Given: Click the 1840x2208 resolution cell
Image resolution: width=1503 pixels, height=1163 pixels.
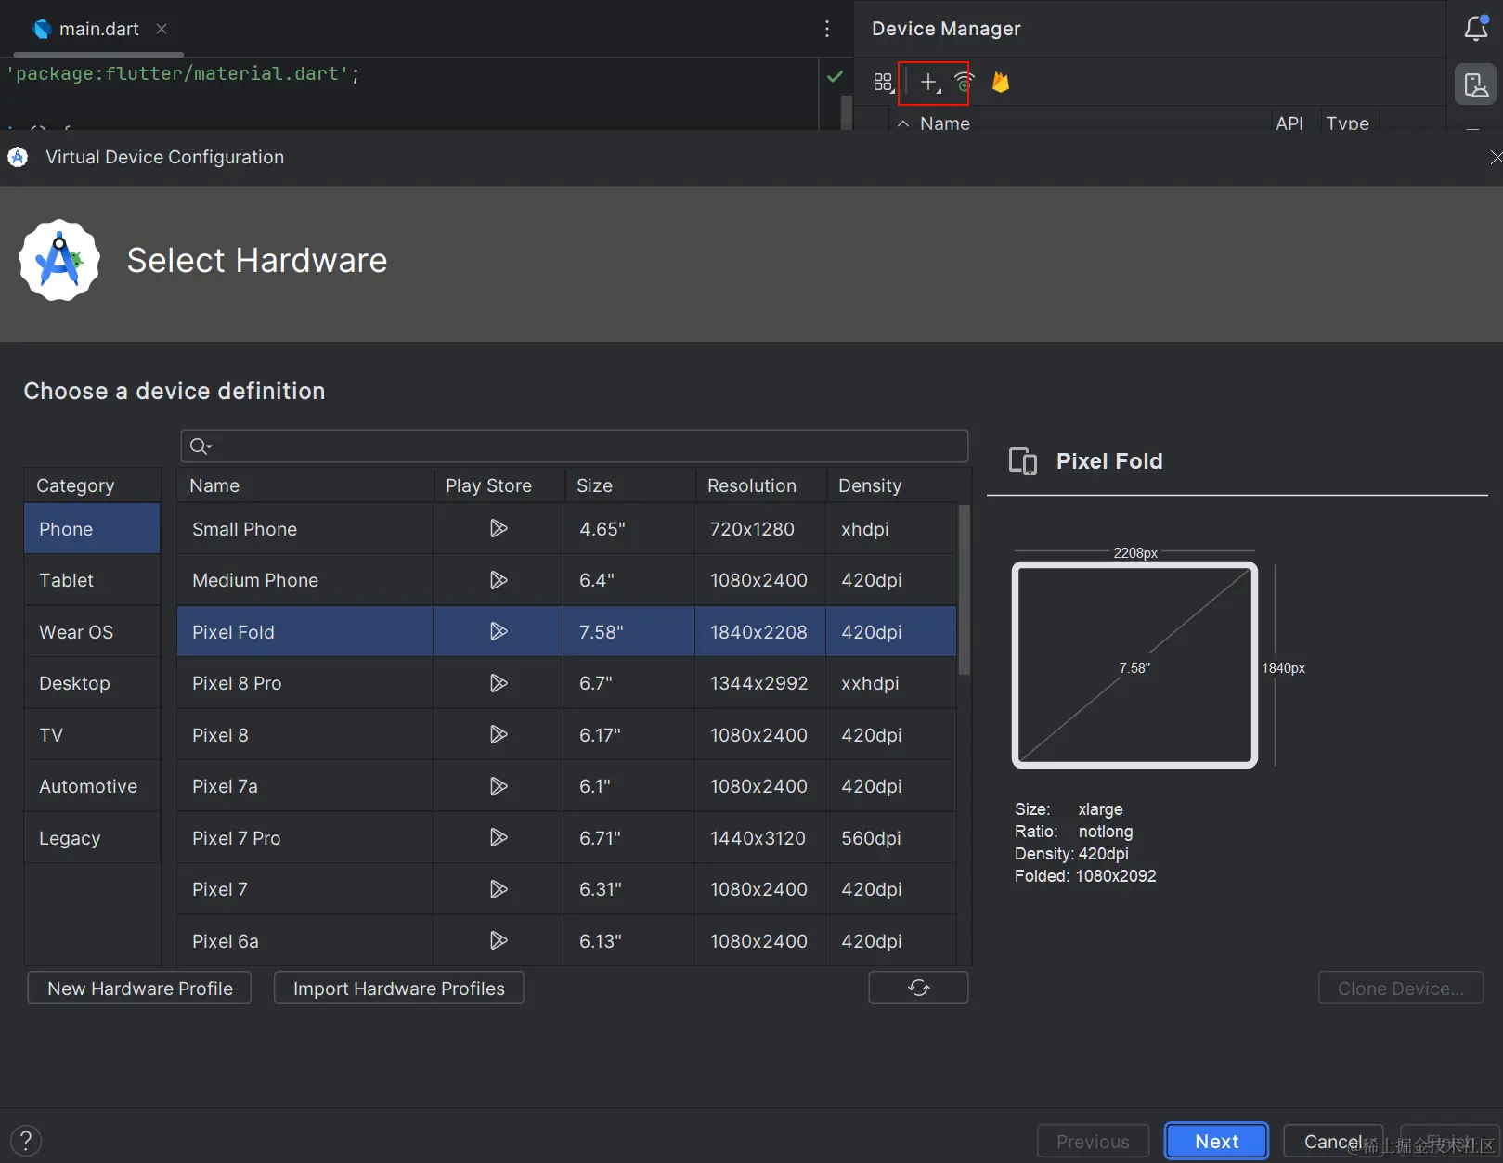Looking at the screenshot, I should click(x=758, y=632).
